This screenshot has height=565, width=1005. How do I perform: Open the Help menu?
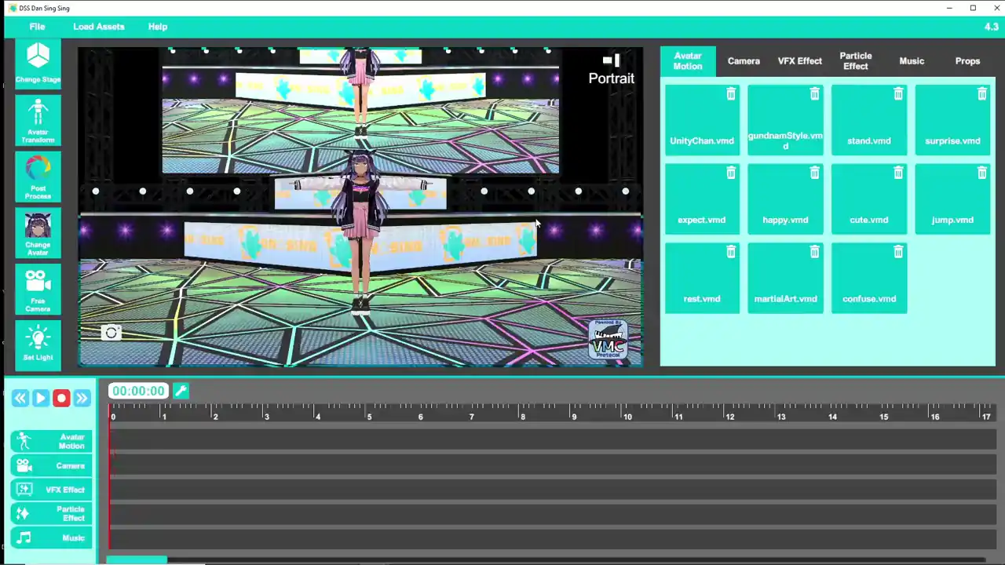coord(158,27)
